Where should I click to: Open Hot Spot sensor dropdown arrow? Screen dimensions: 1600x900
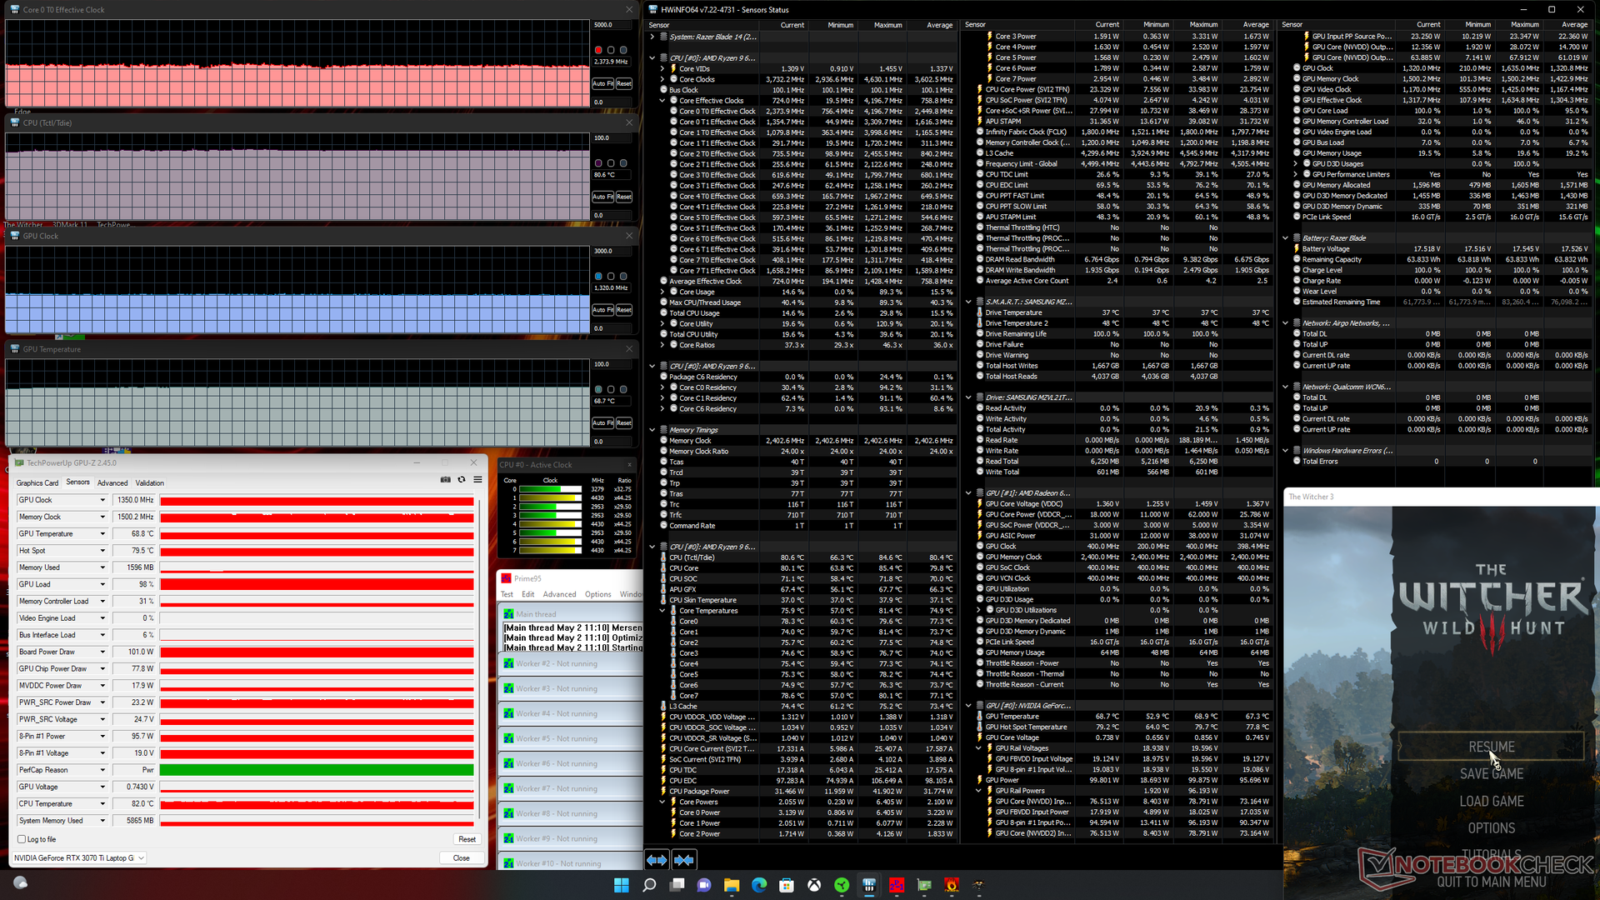[102, 551]
